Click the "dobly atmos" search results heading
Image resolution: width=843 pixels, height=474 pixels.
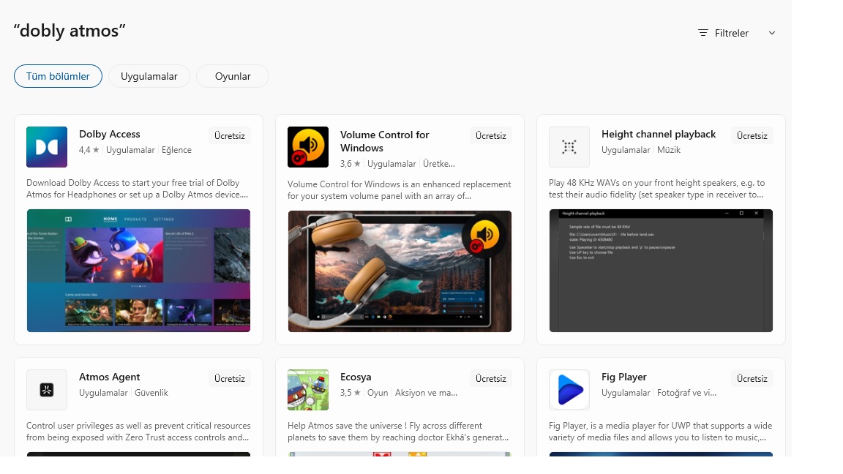[x=70, y=31]
